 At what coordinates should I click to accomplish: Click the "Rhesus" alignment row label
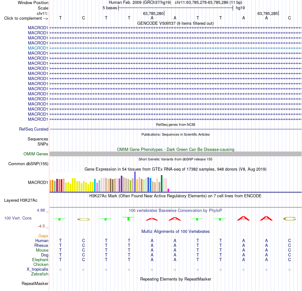(41, 245)
